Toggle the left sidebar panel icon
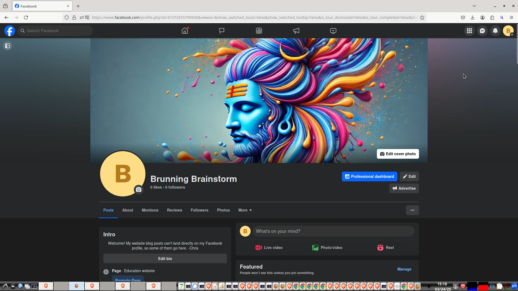 (8, 46)
